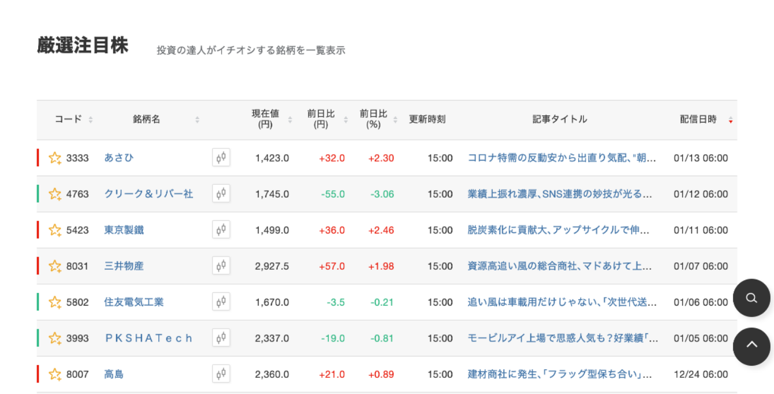Toggle favorite star for 4763 クリーク&リバー社
Viewport: 774px width, 394px height.
point(55,194)
